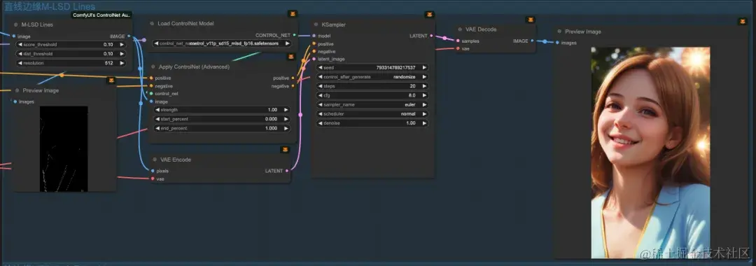Click the VAE Decode node title

[x=481, y=29]
